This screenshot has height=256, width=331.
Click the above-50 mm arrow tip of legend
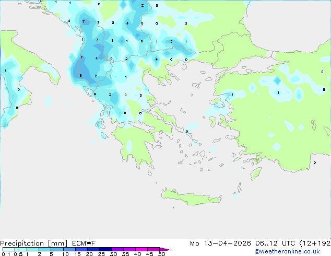coord(165,250)
